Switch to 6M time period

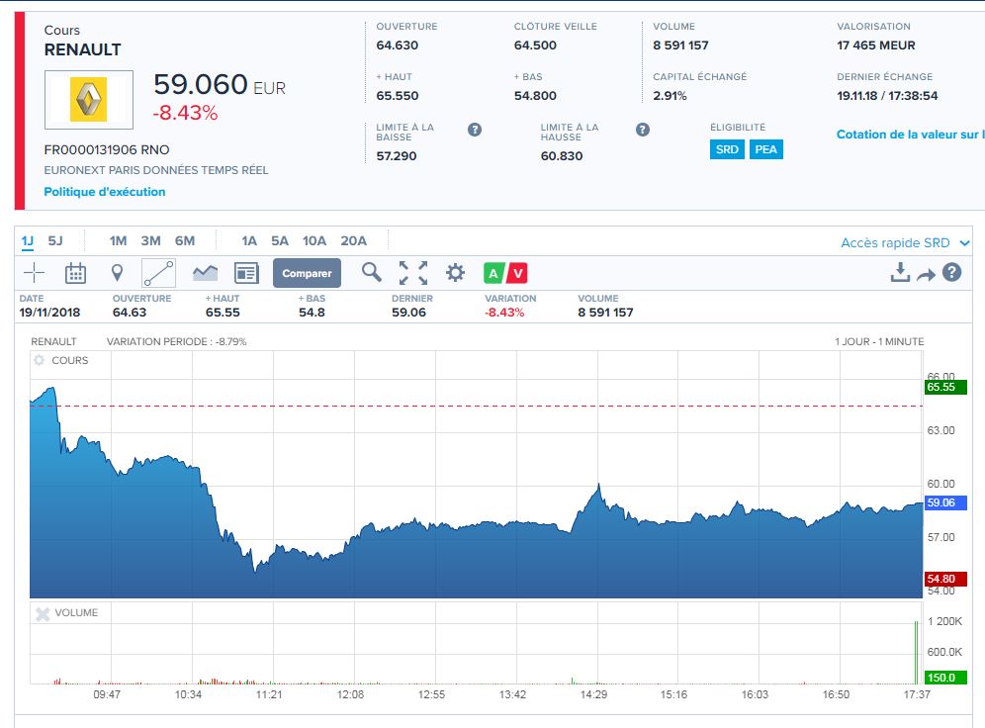tap(185, 241)
